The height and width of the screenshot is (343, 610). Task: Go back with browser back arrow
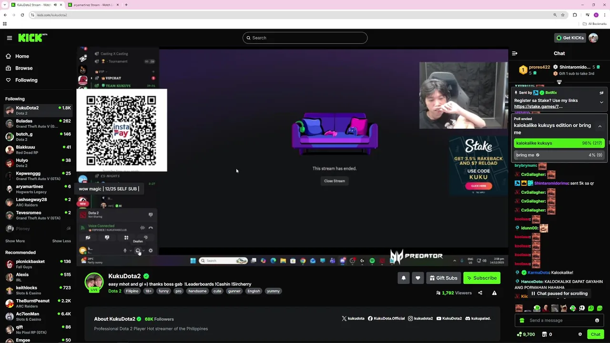tap(5, 15)
